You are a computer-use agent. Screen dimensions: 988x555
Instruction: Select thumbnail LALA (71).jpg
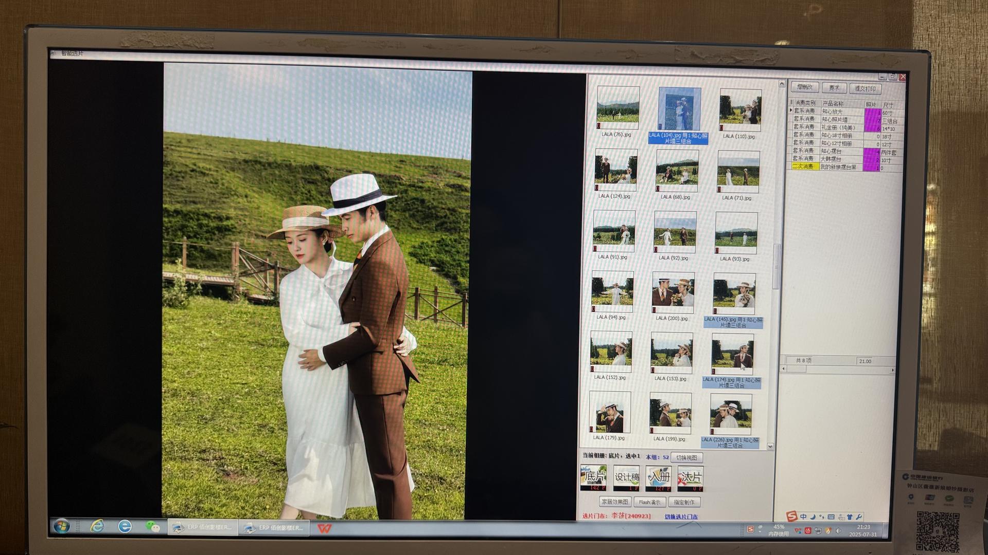coord(738,172)
